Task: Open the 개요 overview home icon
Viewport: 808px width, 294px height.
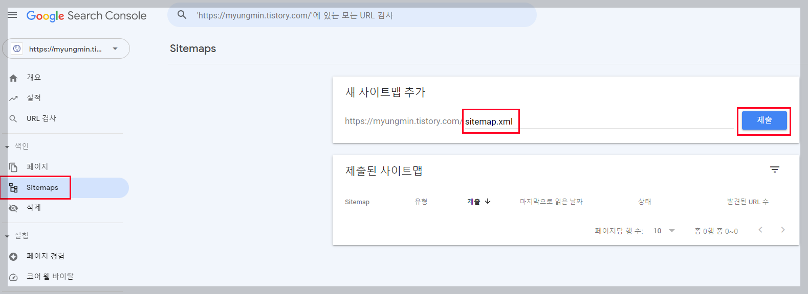Action: [x=13, y=78]
